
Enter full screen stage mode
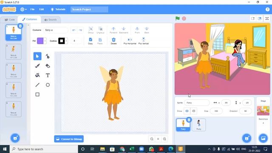pos(267,19)
